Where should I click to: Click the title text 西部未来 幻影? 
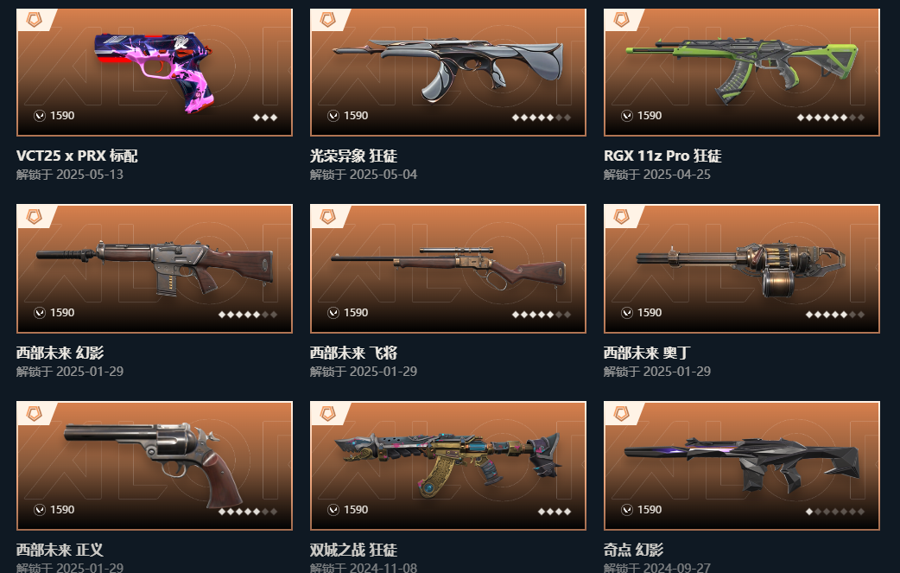pyautogui.click(x=60, y=353)
